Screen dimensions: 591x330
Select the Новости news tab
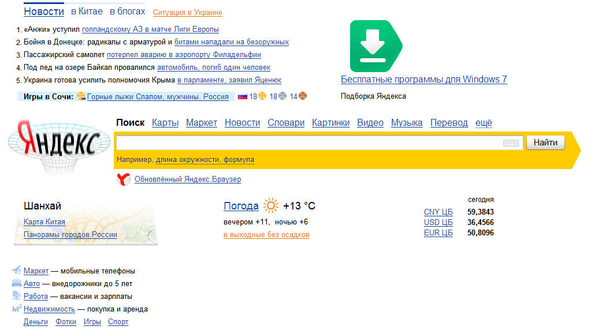tap(44, 12)
